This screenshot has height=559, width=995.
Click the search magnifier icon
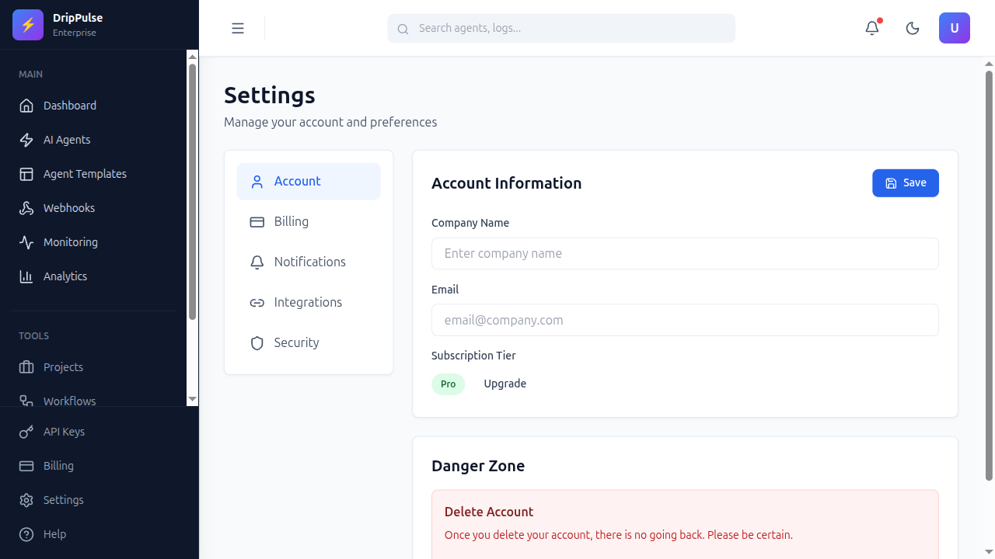click(403, 29)
